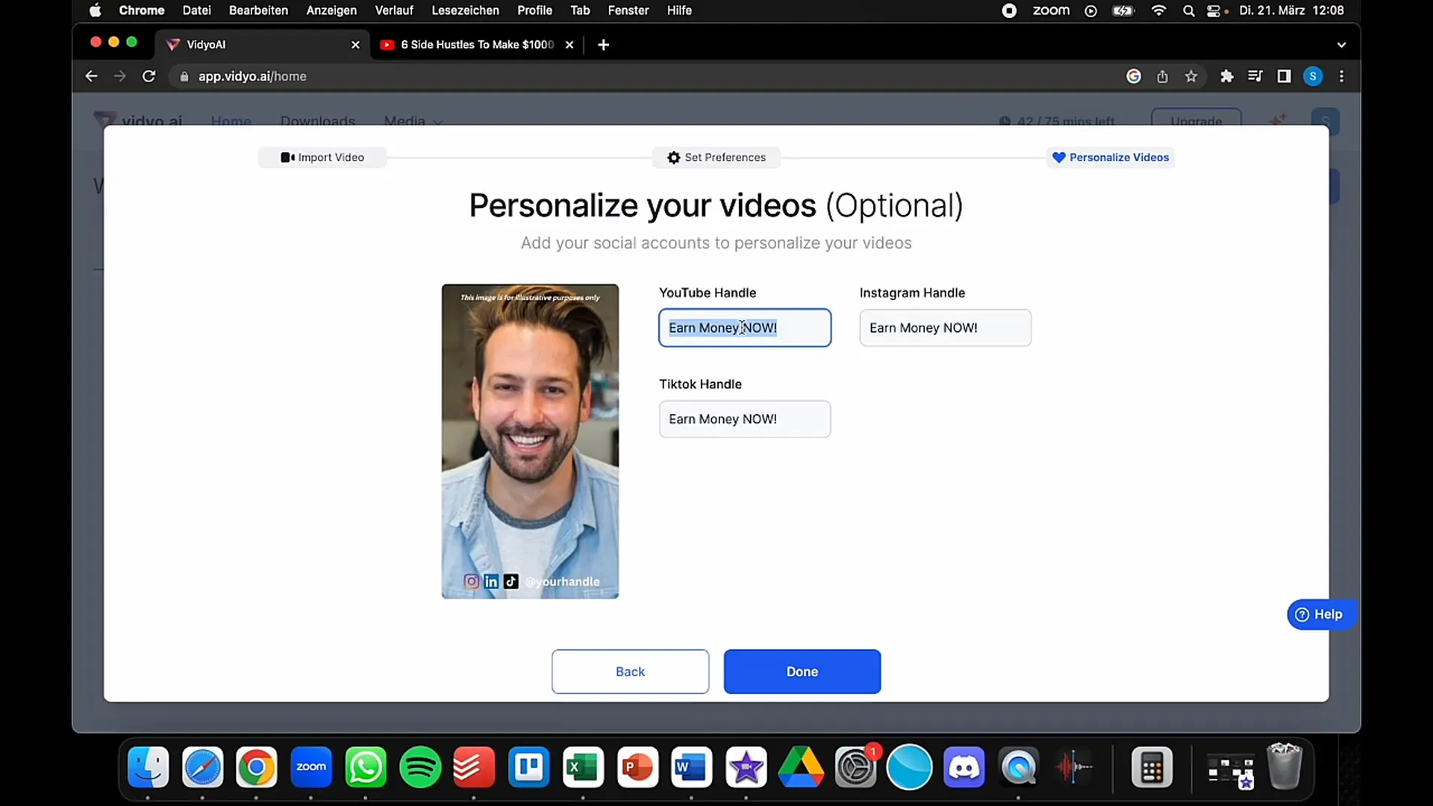The height and width of the screenshot is (806, 1433).
Task: Open the Media dropdown menu
Action: click(x=413, y=120)
